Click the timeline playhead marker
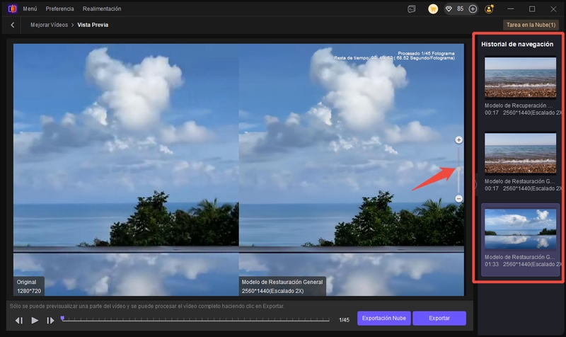The image size is (566, 337). pos(62,318)
